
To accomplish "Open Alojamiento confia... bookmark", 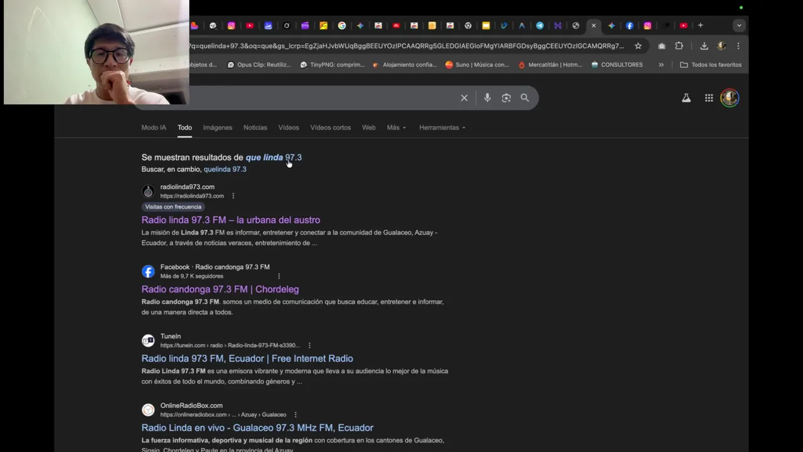I will [x=405, y=65].
